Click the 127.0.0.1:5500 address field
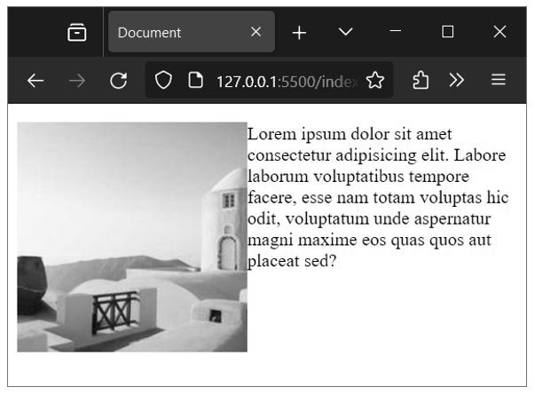535x395 pixels. [x=284, y=81]
